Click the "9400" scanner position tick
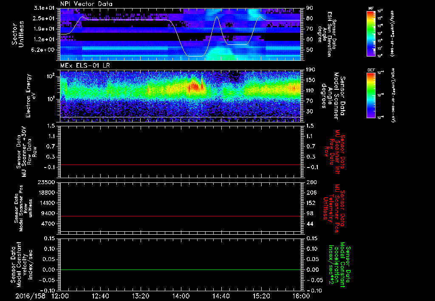Viewport: 435px width, 301px height. coord(49,213)
